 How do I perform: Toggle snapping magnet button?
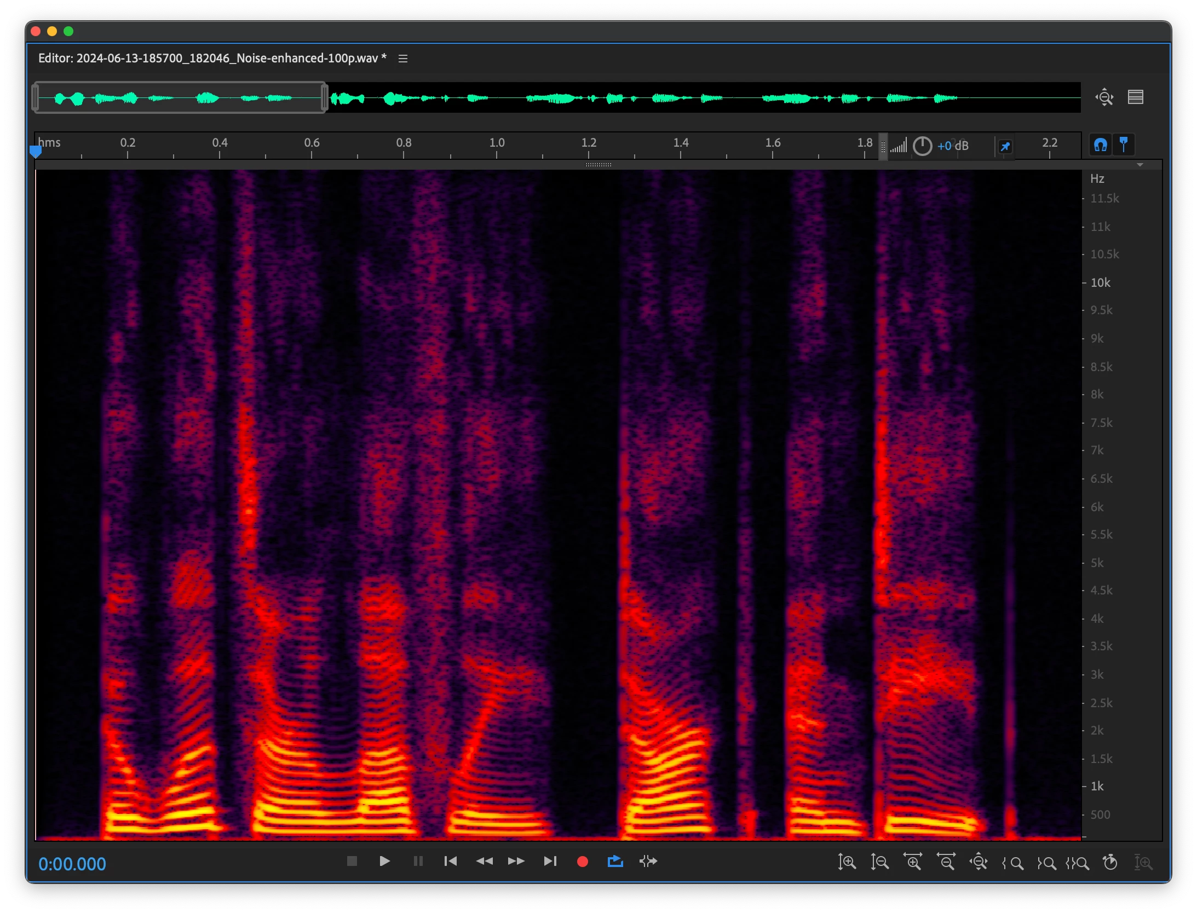pyautogui.click(x=1100, y=145)
